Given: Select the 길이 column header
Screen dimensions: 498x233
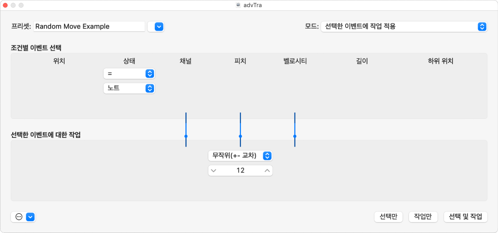Looking at the screenshot, I should (x=361, y=61).
